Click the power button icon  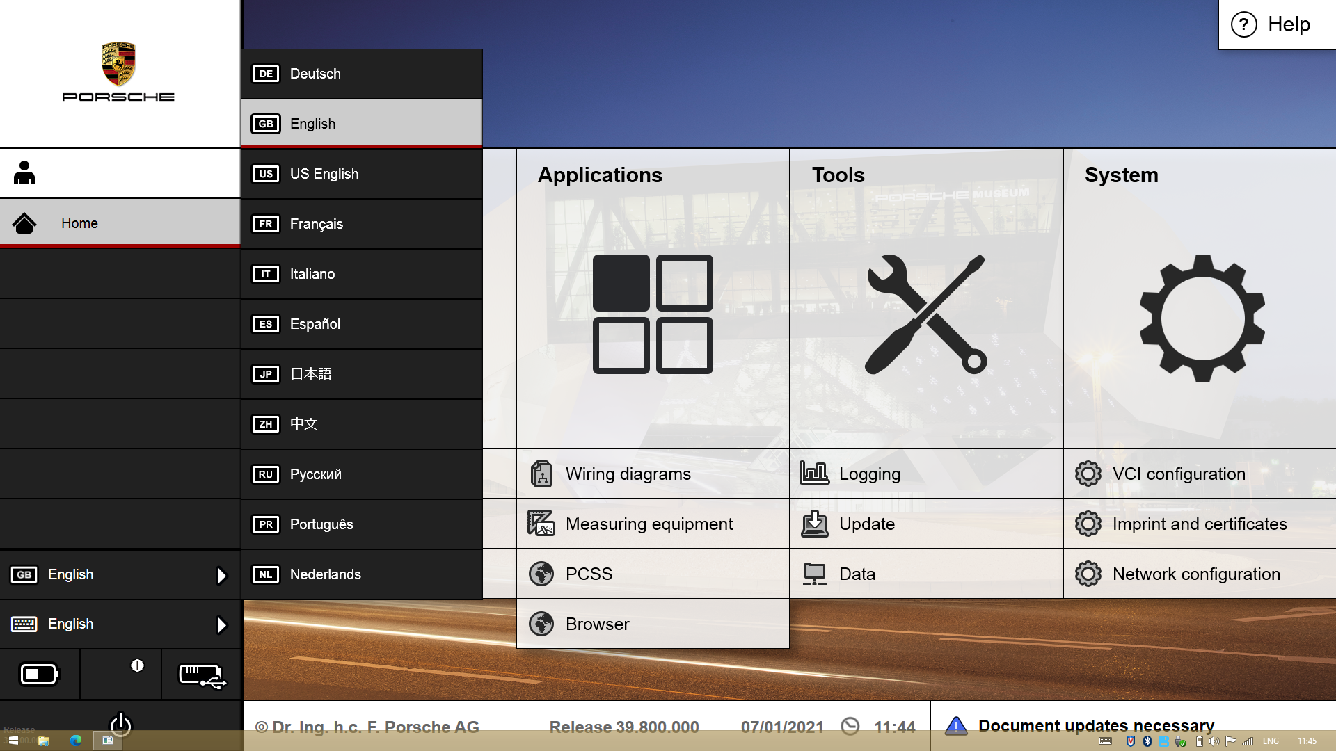[x=120, y=725]
